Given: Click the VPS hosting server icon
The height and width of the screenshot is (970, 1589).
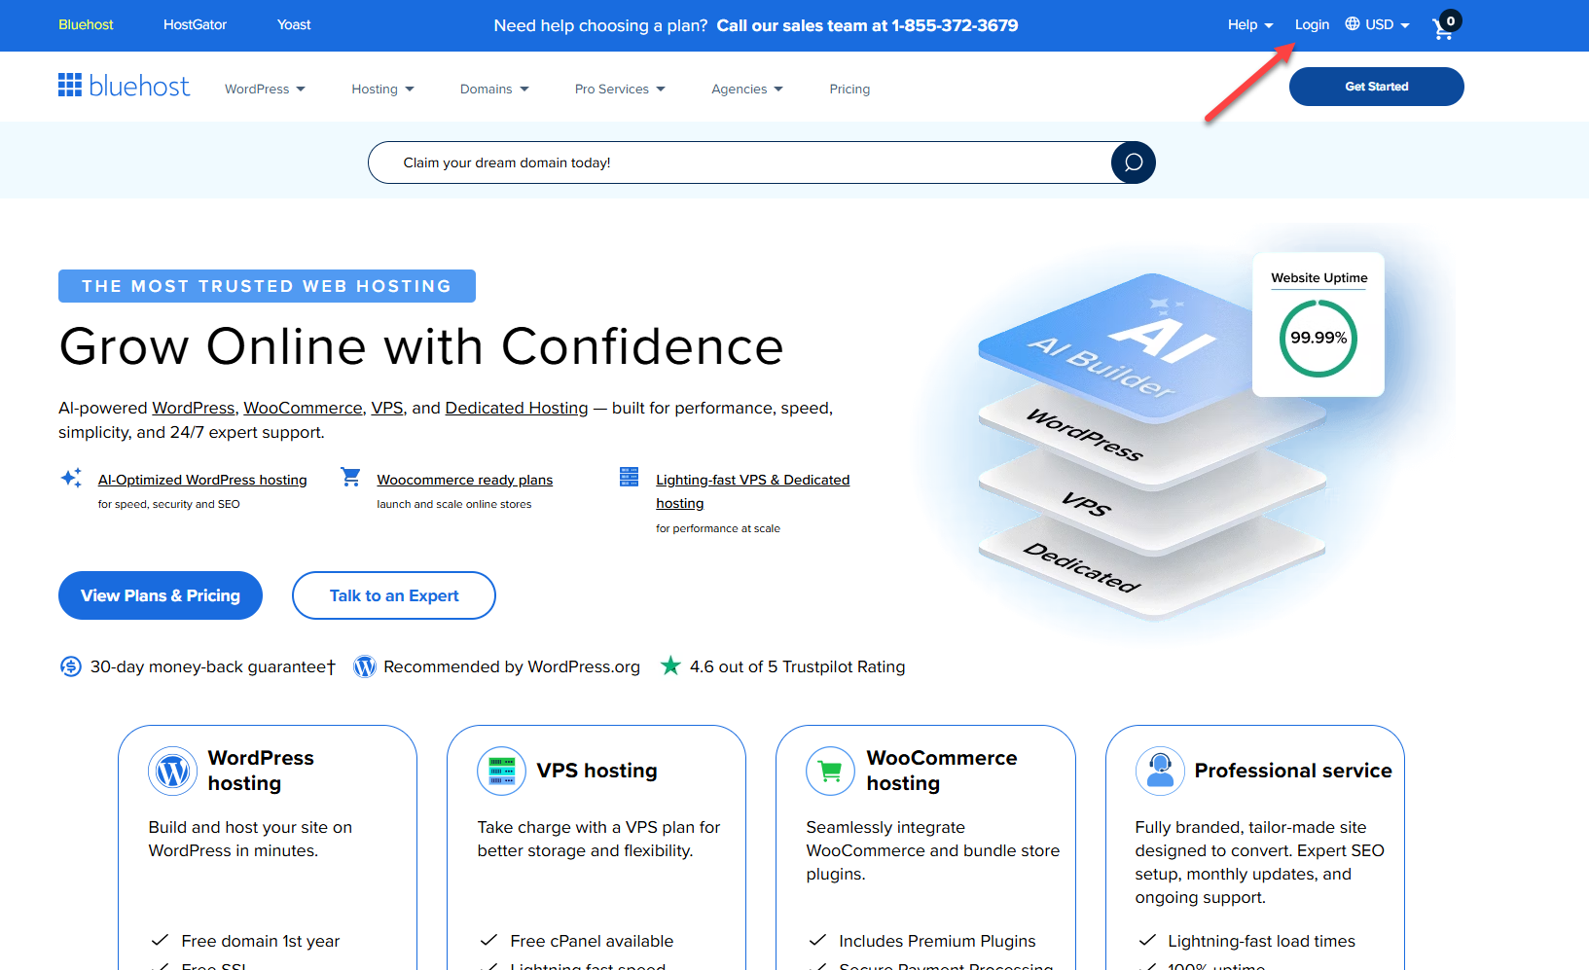Looking at the screenshot, I should pyautogui.click(x=501, y=772).
